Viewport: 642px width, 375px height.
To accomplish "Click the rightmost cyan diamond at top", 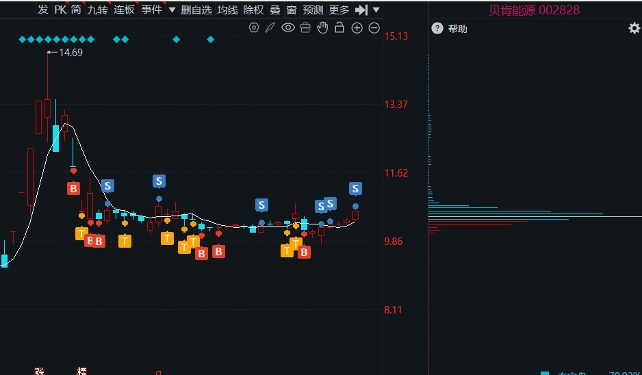I will tap(210, 39).
